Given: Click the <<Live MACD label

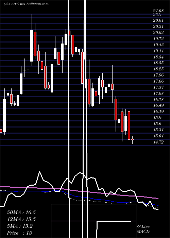Looking at the screenshot, I should pyautogui.click(x=143, y=229).
